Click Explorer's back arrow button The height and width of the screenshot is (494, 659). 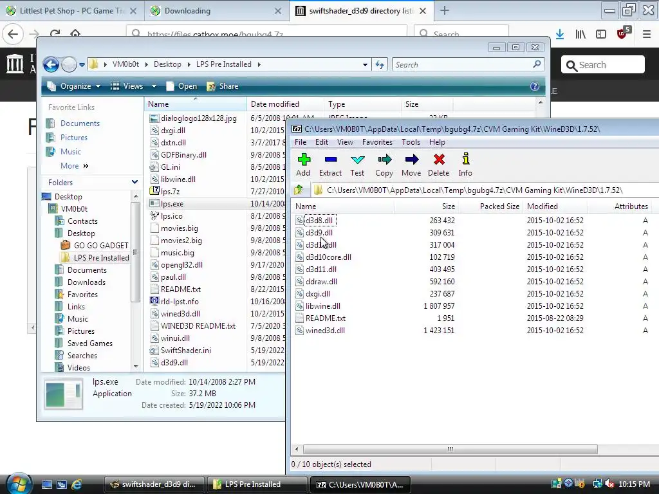(x=51, y=65)
